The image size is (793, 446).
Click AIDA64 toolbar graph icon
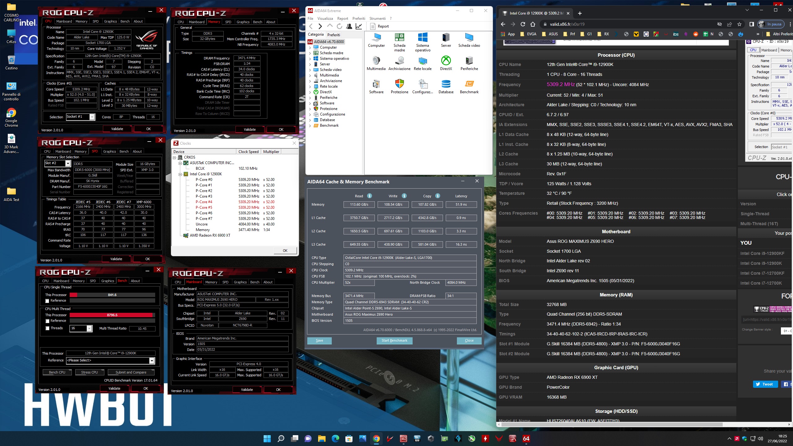point(359,26)
